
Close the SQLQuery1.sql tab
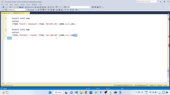pos(29,13)
